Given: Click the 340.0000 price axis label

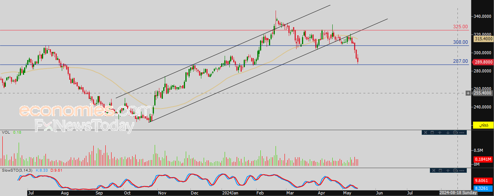Looking at the screenshot, I should 483,17.
